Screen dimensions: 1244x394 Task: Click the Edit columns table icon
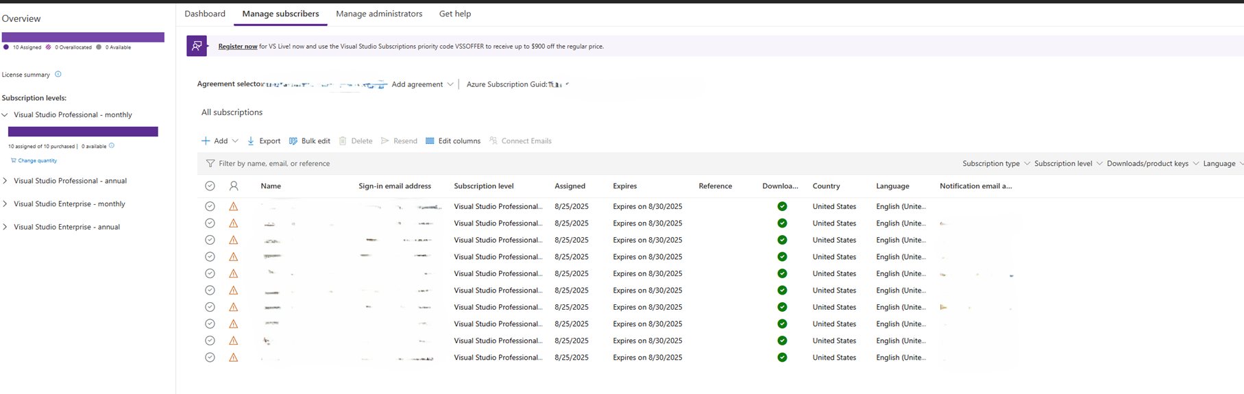pyautogui.click(x=430, y=141)
